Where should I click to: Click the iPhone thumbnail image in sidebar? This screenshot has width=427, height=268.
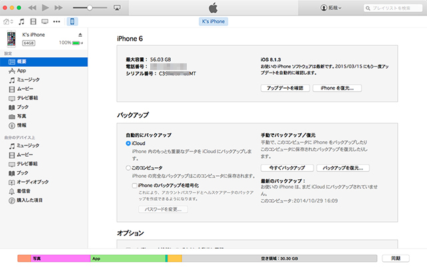(11, 39)
